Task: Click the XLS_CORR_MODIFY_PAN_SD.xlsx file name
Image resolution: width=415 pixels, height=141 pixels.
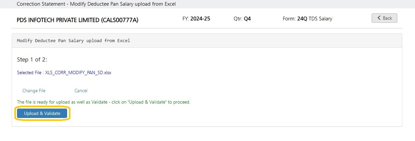Action: click(78, 73)
